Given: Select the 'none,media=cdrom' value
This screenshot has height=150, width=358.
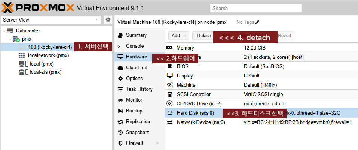Looking at the screenshot, I should coord(264,103).
